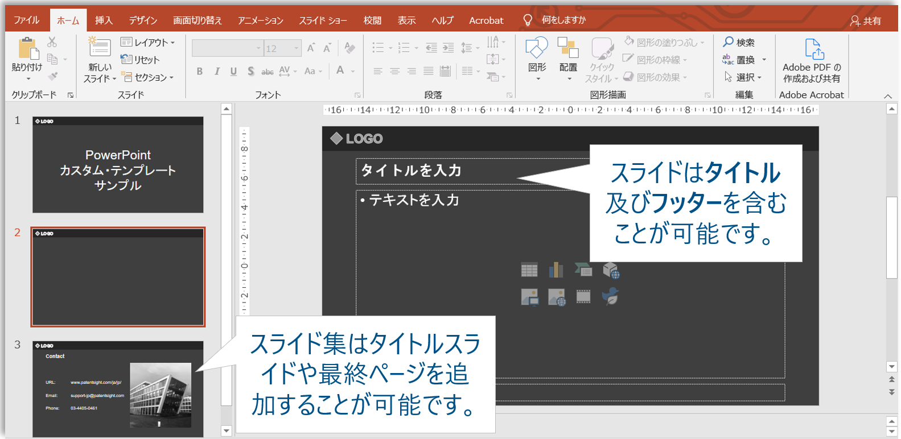Open the Layout (レイアウト) dropdown
Viewport: 901px width, 439px height.
click(x=148, y=42)
